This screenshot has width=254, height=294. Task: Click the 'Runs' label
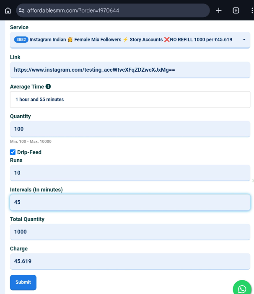coord(16,160)
